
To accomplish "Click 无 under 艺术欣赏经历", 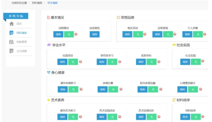I will click(152, 117).
